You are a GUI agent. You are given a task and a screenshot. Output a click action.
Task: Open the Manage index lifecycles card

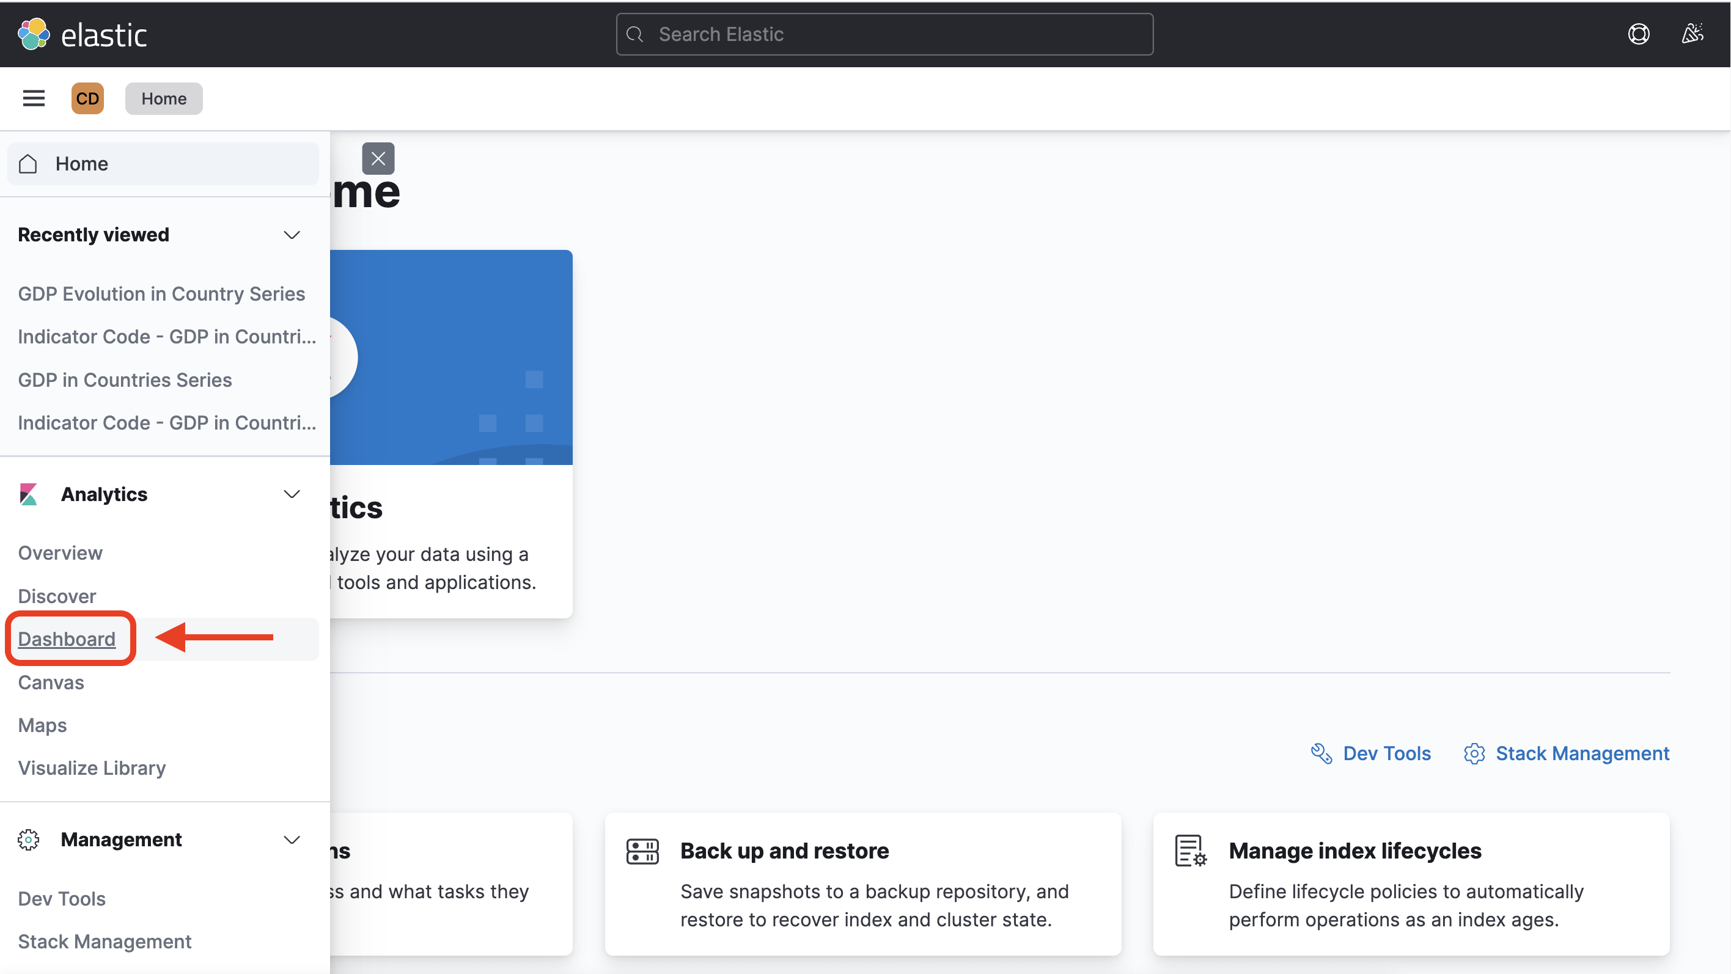click(1411, 884)
